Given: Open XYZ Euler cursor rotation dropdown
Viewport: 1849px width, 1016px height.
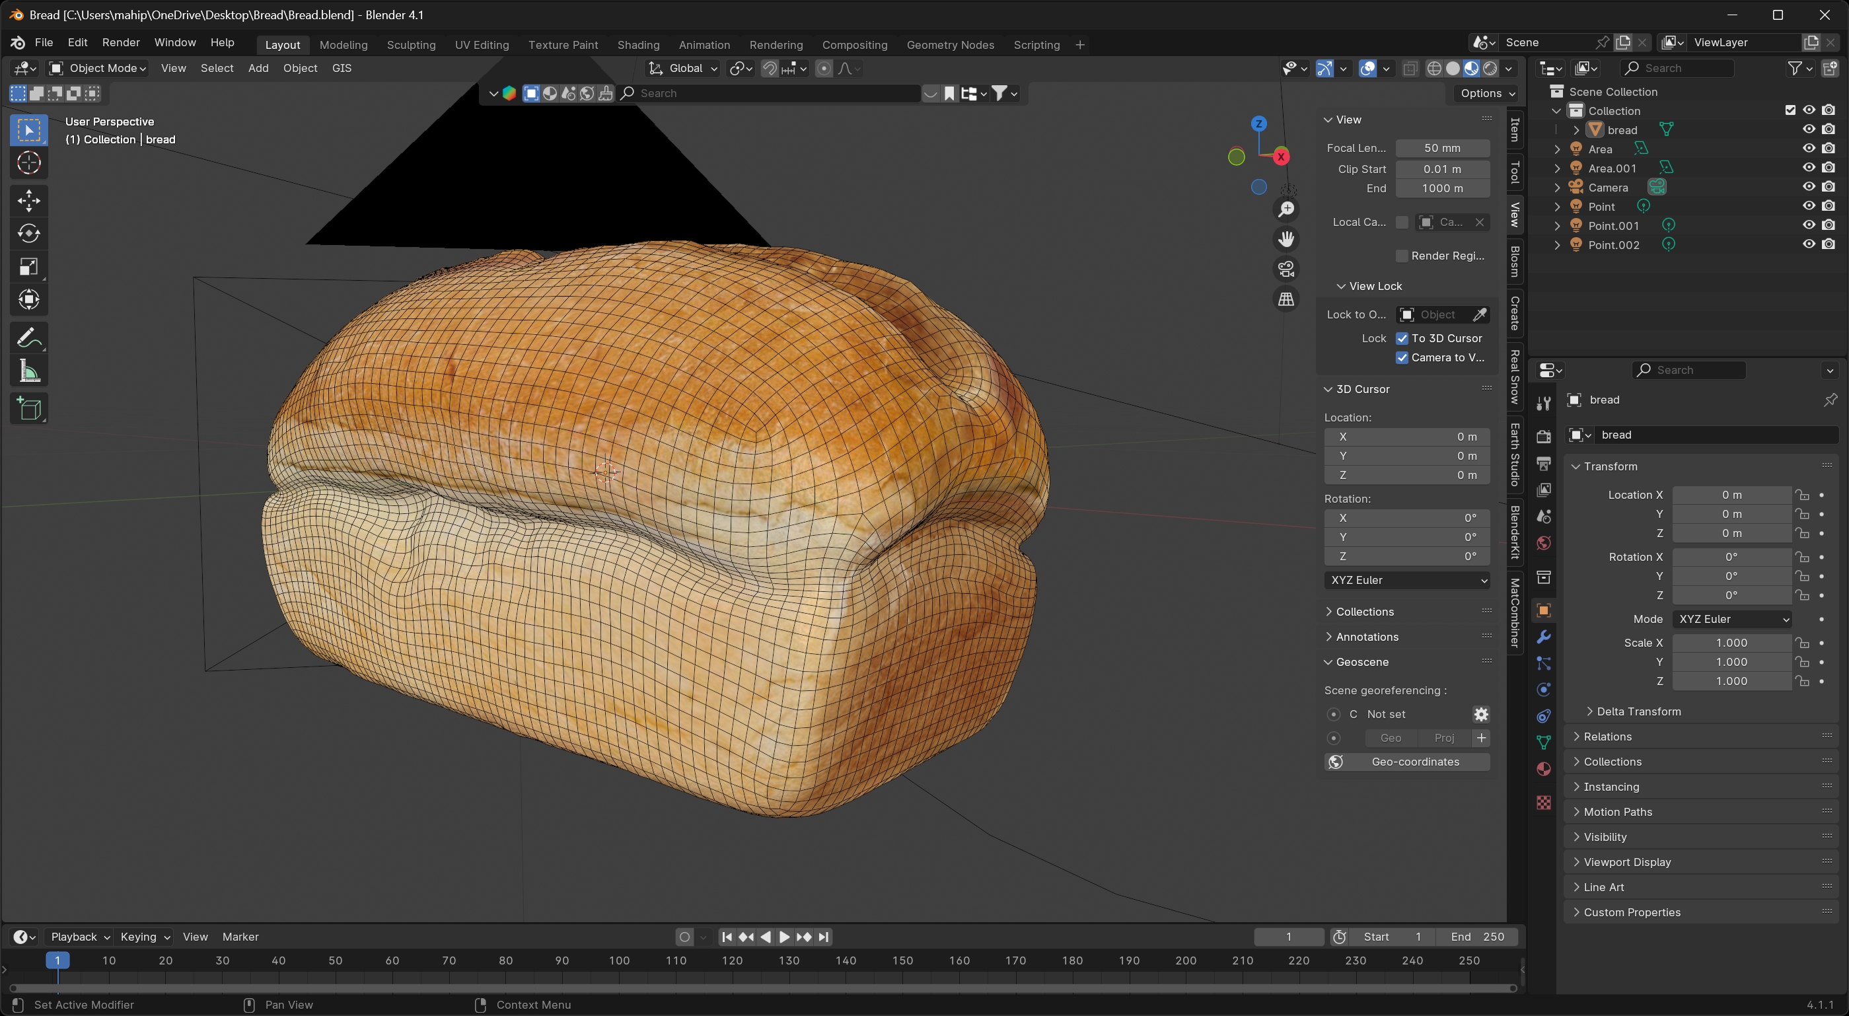Looking at the screenshot, I should tap(1407, 580).
